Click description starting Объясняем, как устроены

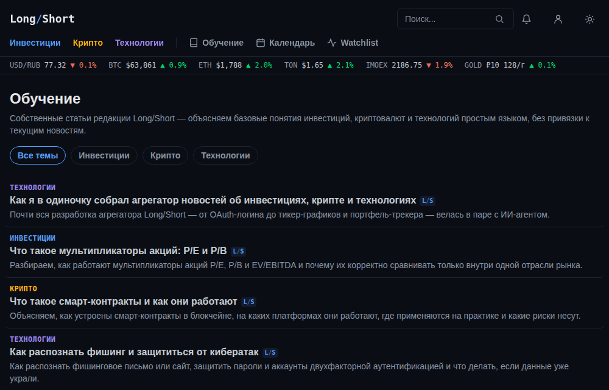(x=295, y=316)
